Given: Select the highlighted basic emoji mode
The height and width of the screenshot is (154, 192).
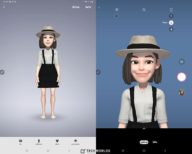Looking at the screenshot, I should 171,22.
